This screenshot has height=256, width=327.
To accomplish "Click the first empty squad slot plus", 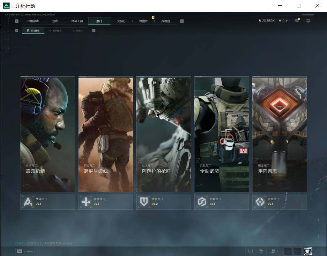I will coord(288,251).
